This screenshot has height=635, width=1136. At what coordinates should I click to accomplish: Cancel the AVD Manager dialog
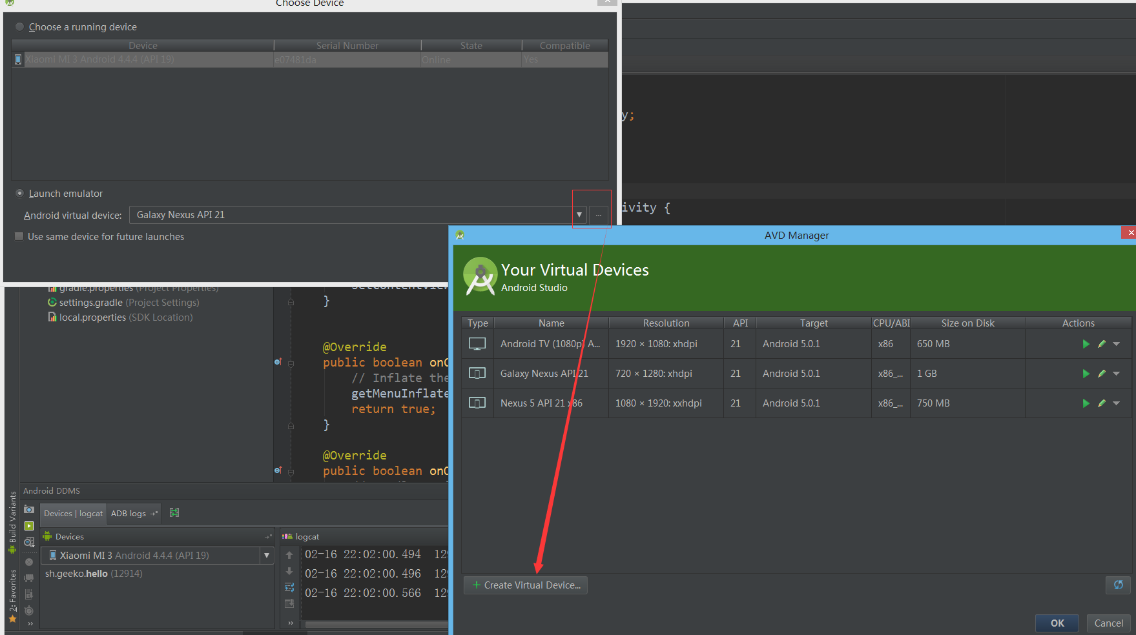coord(1109,623)
